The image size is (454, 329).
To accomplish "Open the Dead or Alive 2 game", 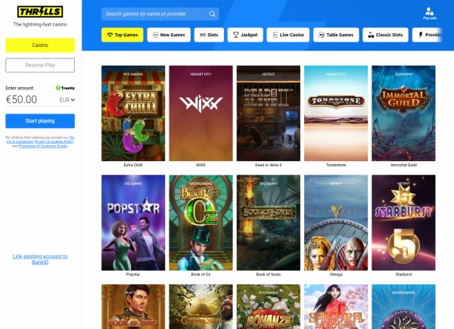I will click(x=269, y=113).
